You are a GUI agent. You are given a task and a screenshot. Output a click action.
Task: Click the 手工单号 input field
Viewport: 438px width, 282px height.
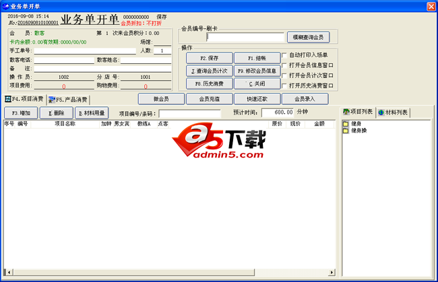coord(85,50)
